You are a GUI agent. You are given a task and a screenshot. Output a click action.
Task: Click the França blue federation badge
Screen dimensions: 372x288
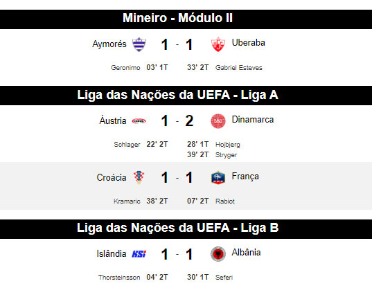point(218,177)
